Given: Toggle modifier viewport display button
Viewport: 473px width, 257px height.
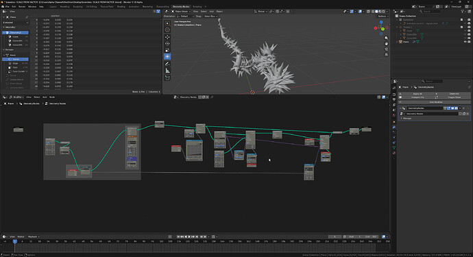Looking at the screenshot, I should pos(452,108).
